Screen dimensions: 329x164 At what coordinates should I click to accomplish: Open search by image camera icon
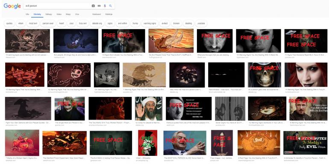pyautogui.click(x=93, y=6)
